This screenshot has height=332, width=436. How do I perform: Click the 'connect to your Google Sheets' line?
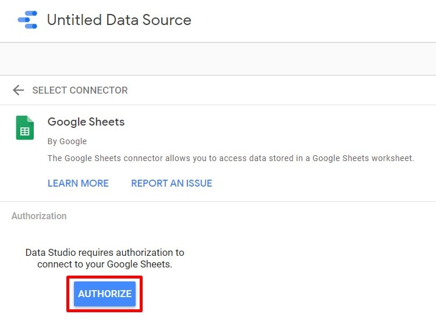pyautogui.click(x=105, y=264)
